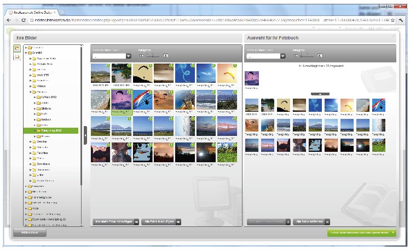This screenshot has height=251, width=410.
Task: Click the browser forward arrow
Action: 16,20
